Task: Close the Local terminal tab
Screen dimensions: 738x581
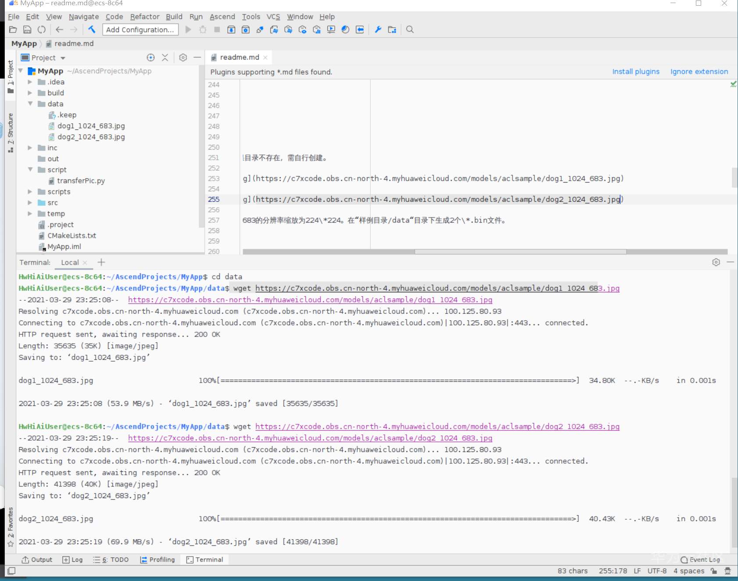Action: 85,262
